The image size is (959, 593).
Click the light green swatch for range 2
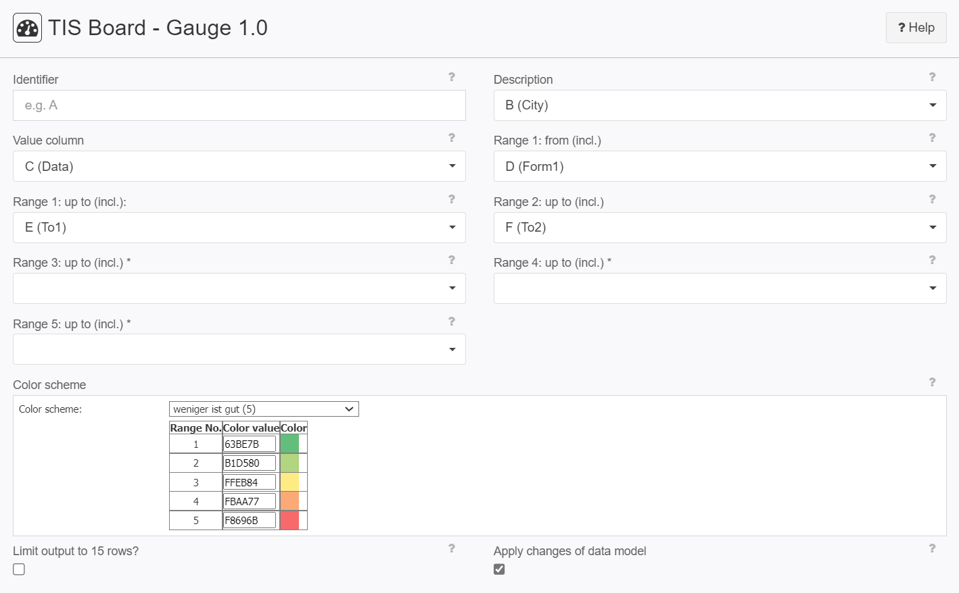(x=289, y=463)
